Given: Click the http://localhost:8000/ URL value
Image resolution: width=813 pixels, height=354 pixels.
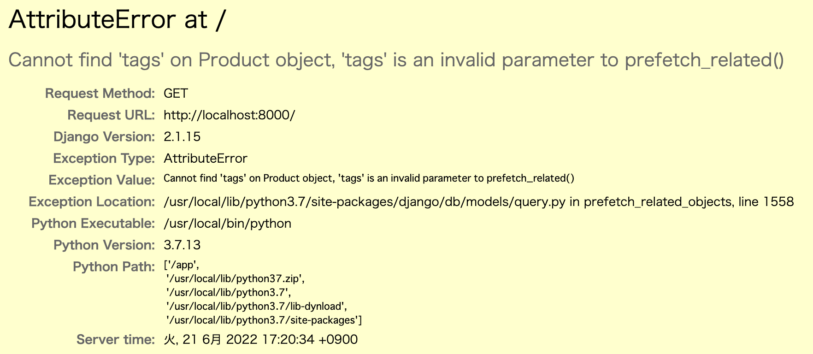Looking at the screenshot, I should [x=229, y=115].
